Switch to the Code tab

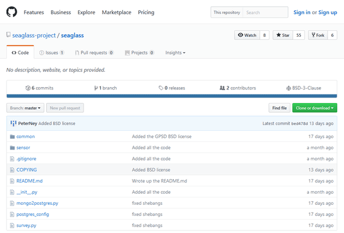pyautogui.click(x=20, y=53)
